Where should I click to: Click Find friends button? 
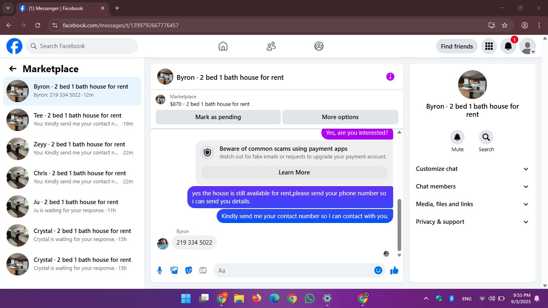457,46
